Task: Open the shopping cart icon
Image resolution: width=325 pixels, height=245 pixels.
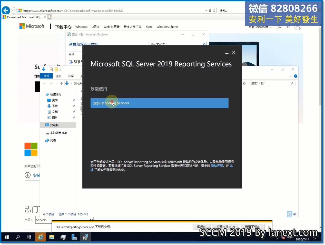Action: point(288,27)
